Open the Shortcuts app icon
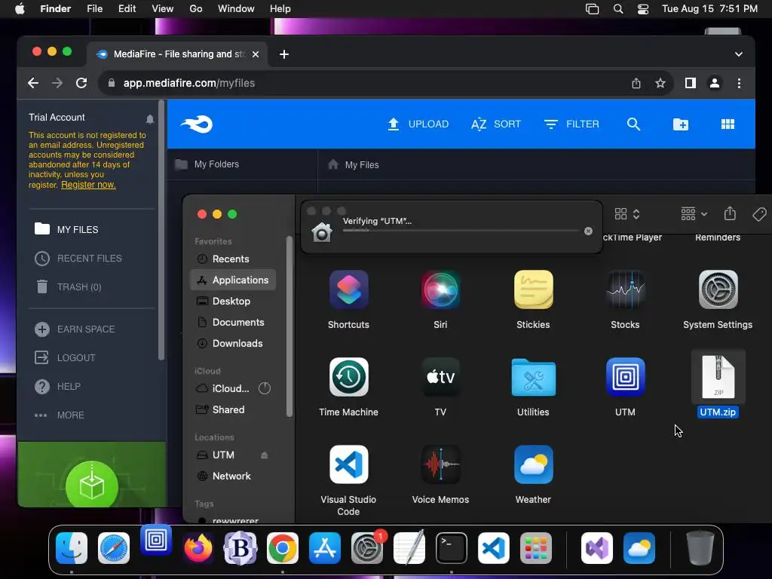Image resolution: width=772 pixels, height=579 pixels. (348, 289)
